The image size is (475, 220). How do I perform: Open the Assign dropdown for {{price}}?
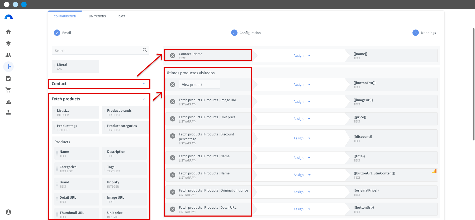point(302,119)
